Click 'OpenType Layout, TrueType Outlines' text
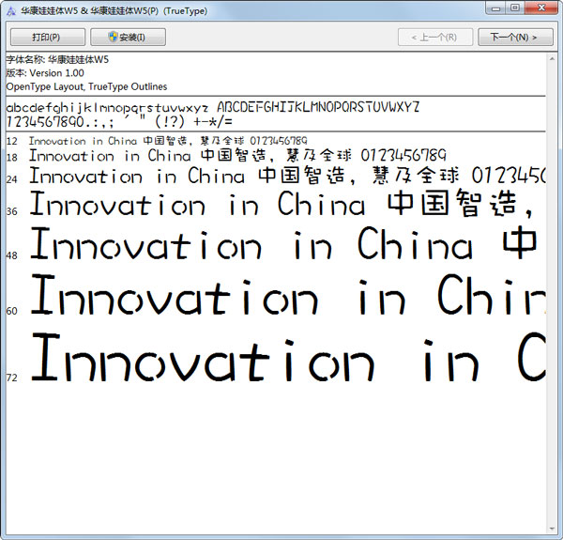Viewport: 563px width, 540px height. pyautogui.click(x=86, y=86)
